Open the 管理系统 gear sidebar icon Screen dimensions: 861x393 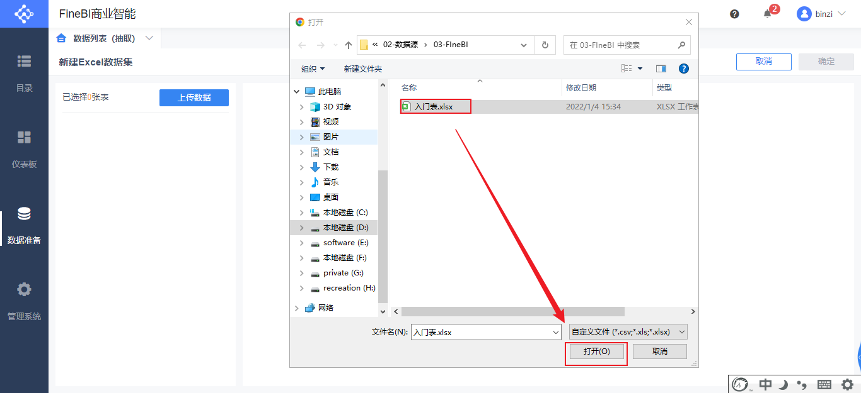click(x=24, y=289)
